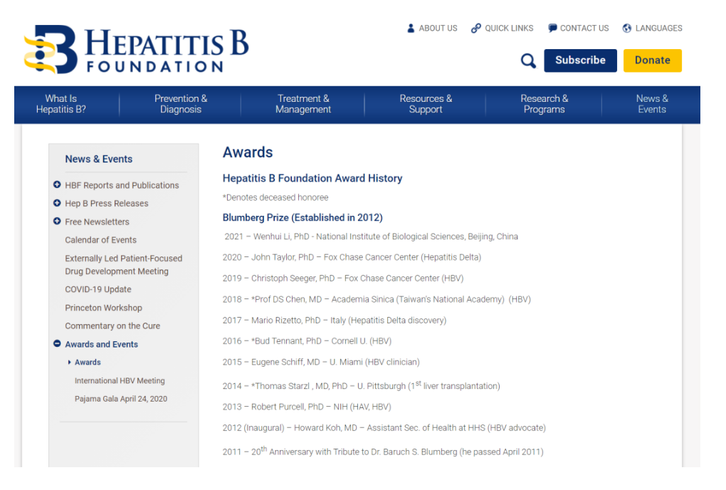This screenshot has width=726, height=490.
Task: Open the Research & Programs menu
Action: [544, 104]
